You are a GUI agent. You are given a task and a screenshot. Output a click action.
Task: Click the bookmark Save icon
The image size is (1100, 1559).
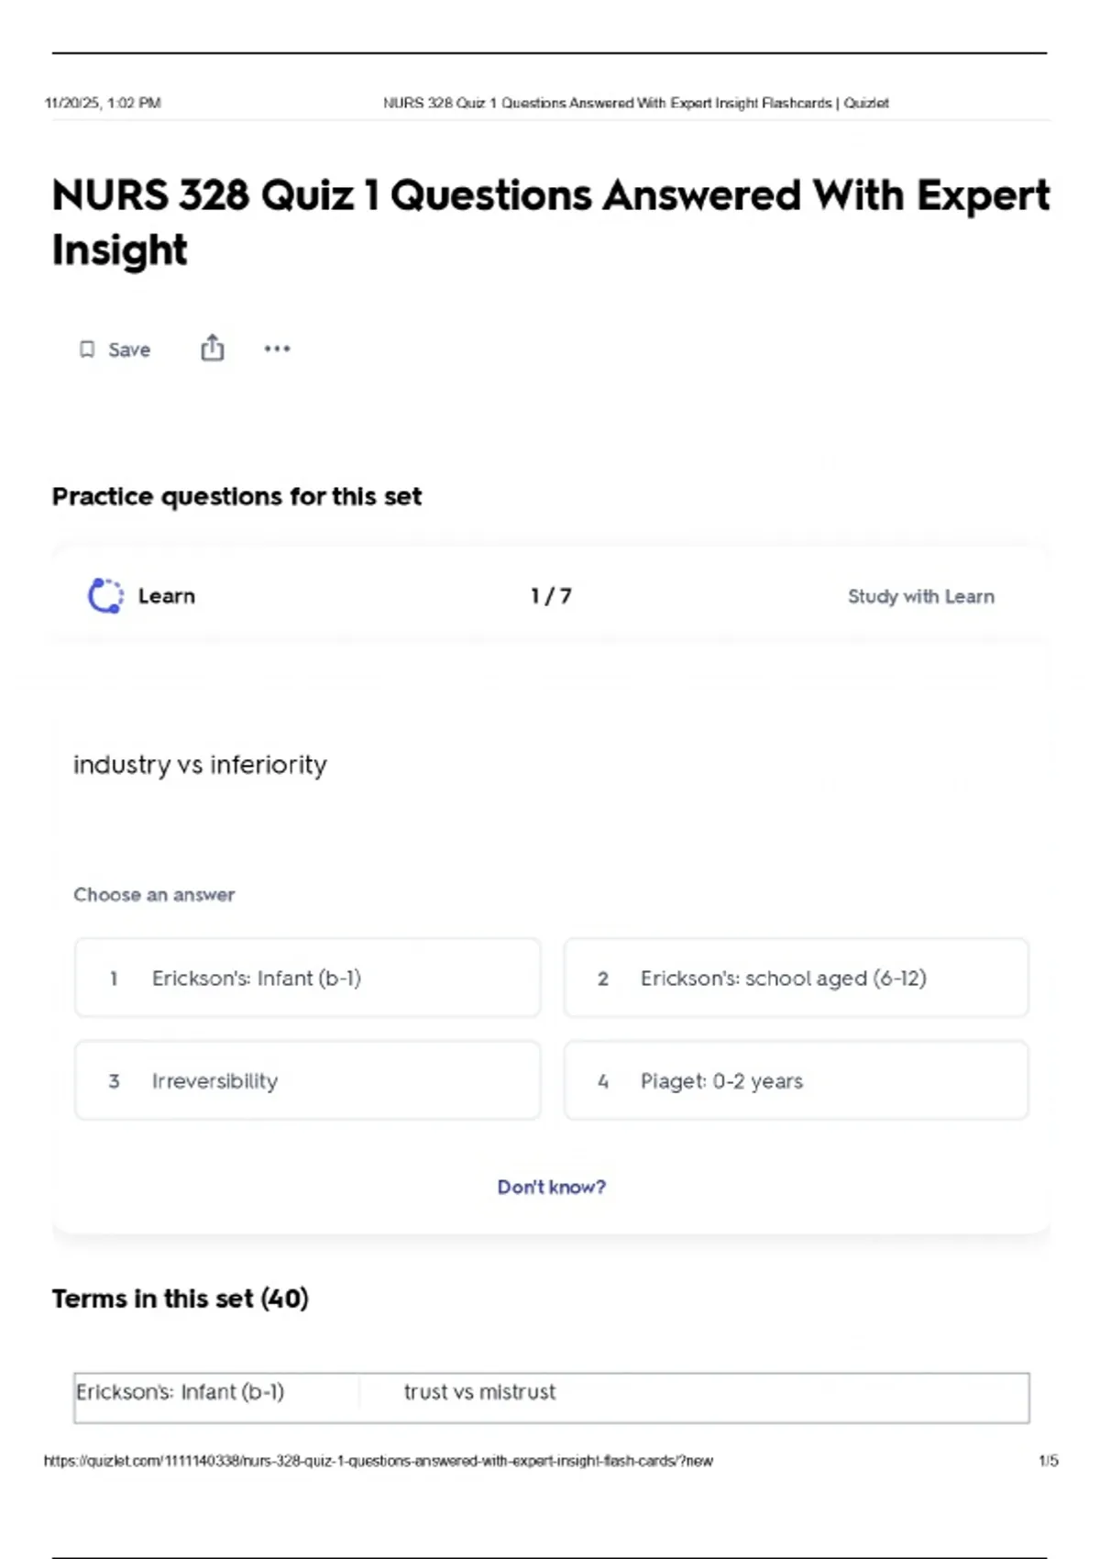[x=87, y=349]
